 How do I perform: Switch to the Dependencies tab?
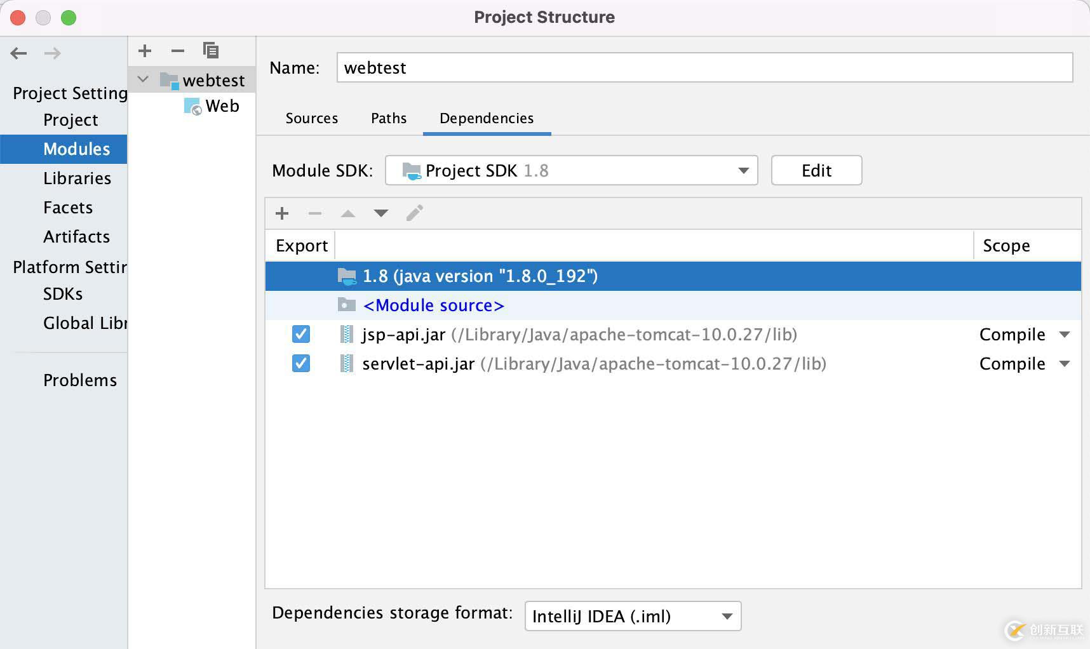[x=487, y=118]
